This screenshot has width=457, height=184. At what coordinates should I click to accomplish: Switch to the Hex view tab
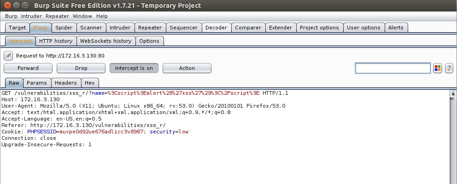click(90, 83)
